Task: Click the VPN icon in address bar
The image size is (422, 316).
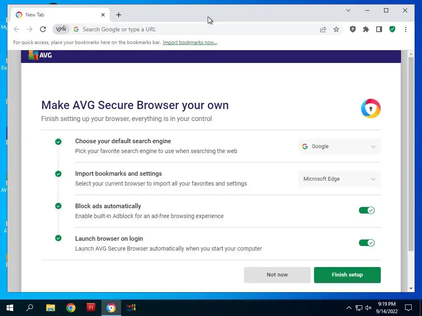Action: pos(61,29)
